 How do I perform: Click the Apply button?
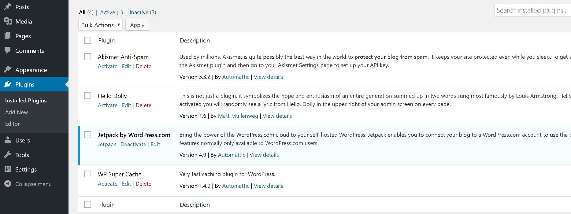(137, 25)
